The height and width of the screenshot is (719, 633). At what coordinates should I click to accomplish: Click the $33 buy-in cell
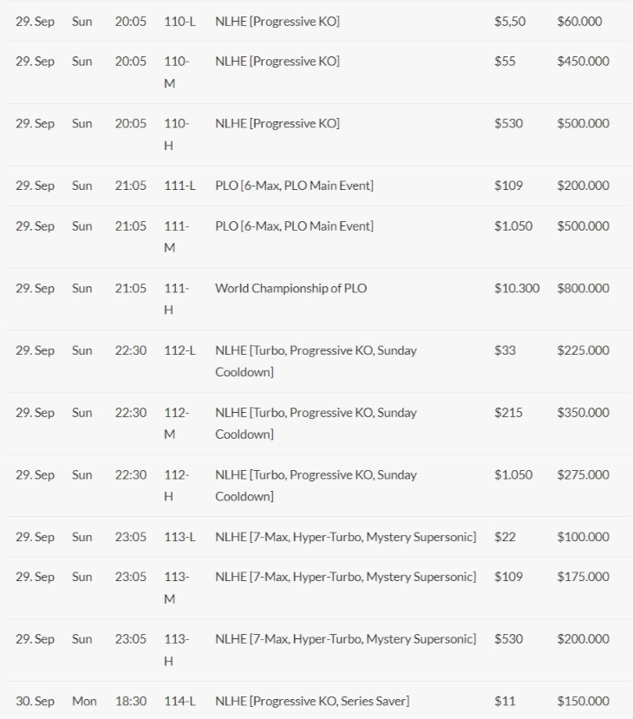tap(505, 351)
